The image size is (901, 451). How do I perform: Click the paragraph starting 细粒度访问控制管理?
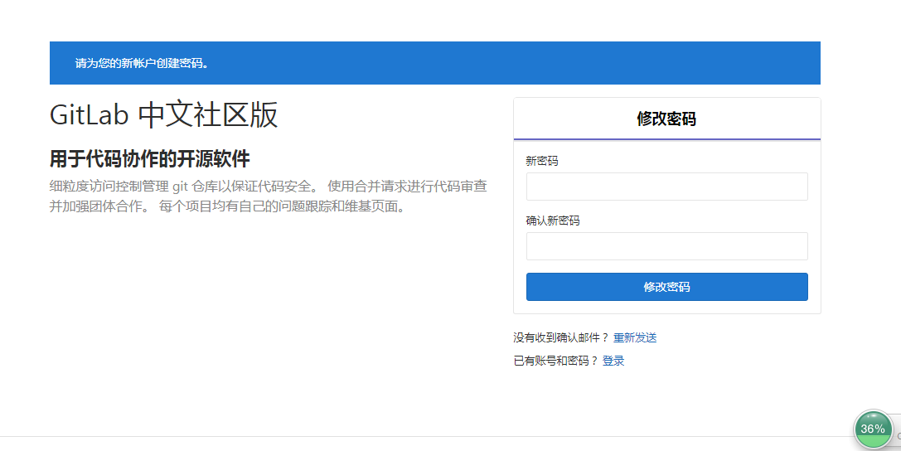click(x=269, y=196)
